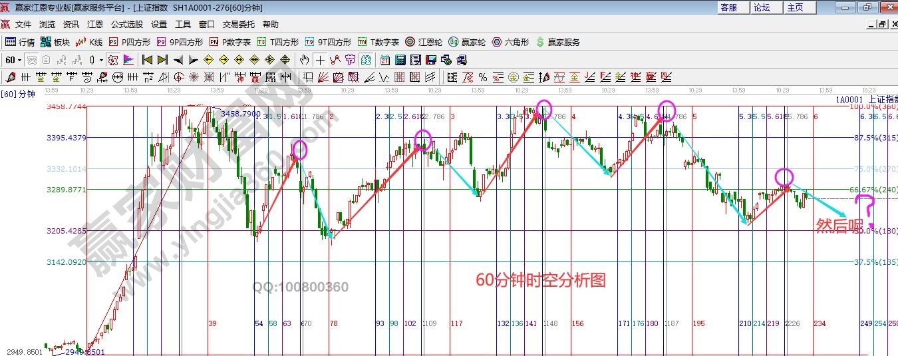Screen dimensions: 898x356
Task: Open the 六角形 hexagon chart tool
Action: (510, 42)
